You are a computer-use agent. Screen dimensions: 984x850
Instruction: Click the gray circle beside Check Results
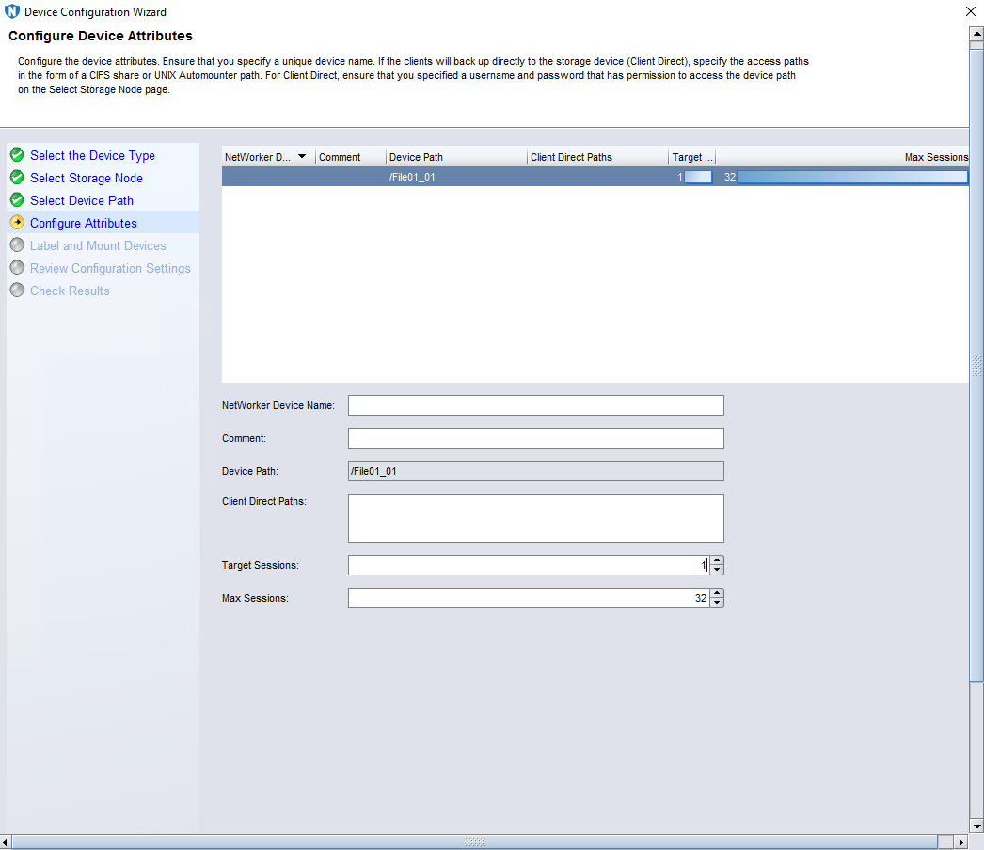click(x=17, y=291)
